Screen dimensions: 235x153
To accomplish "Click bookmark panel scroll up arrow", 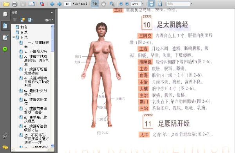I will coord(52,26).
